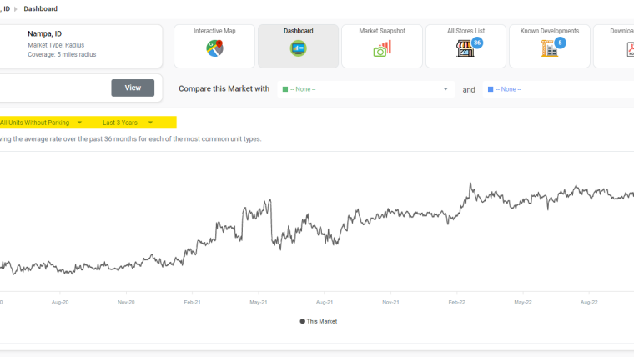Expand the Last 3 Years dropdown
The height and width of the screenshot is (357, 634).
pyautogui.click(x=128, y=123)
